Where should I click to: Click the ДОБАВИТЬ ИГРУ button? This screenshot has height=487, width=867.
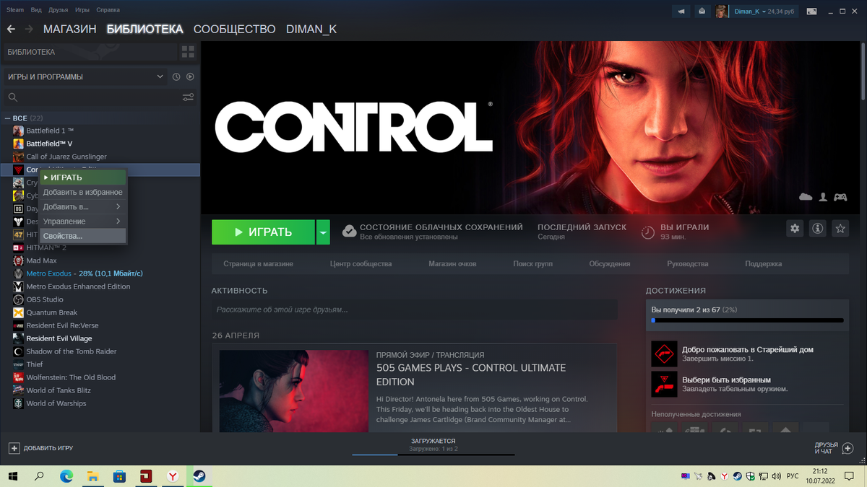[x=40, y=448]
